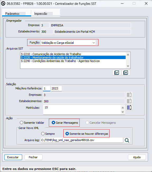Minimize the Centralizador de Funções SST window
152x172 pixels.
click(x=122, y=3)
